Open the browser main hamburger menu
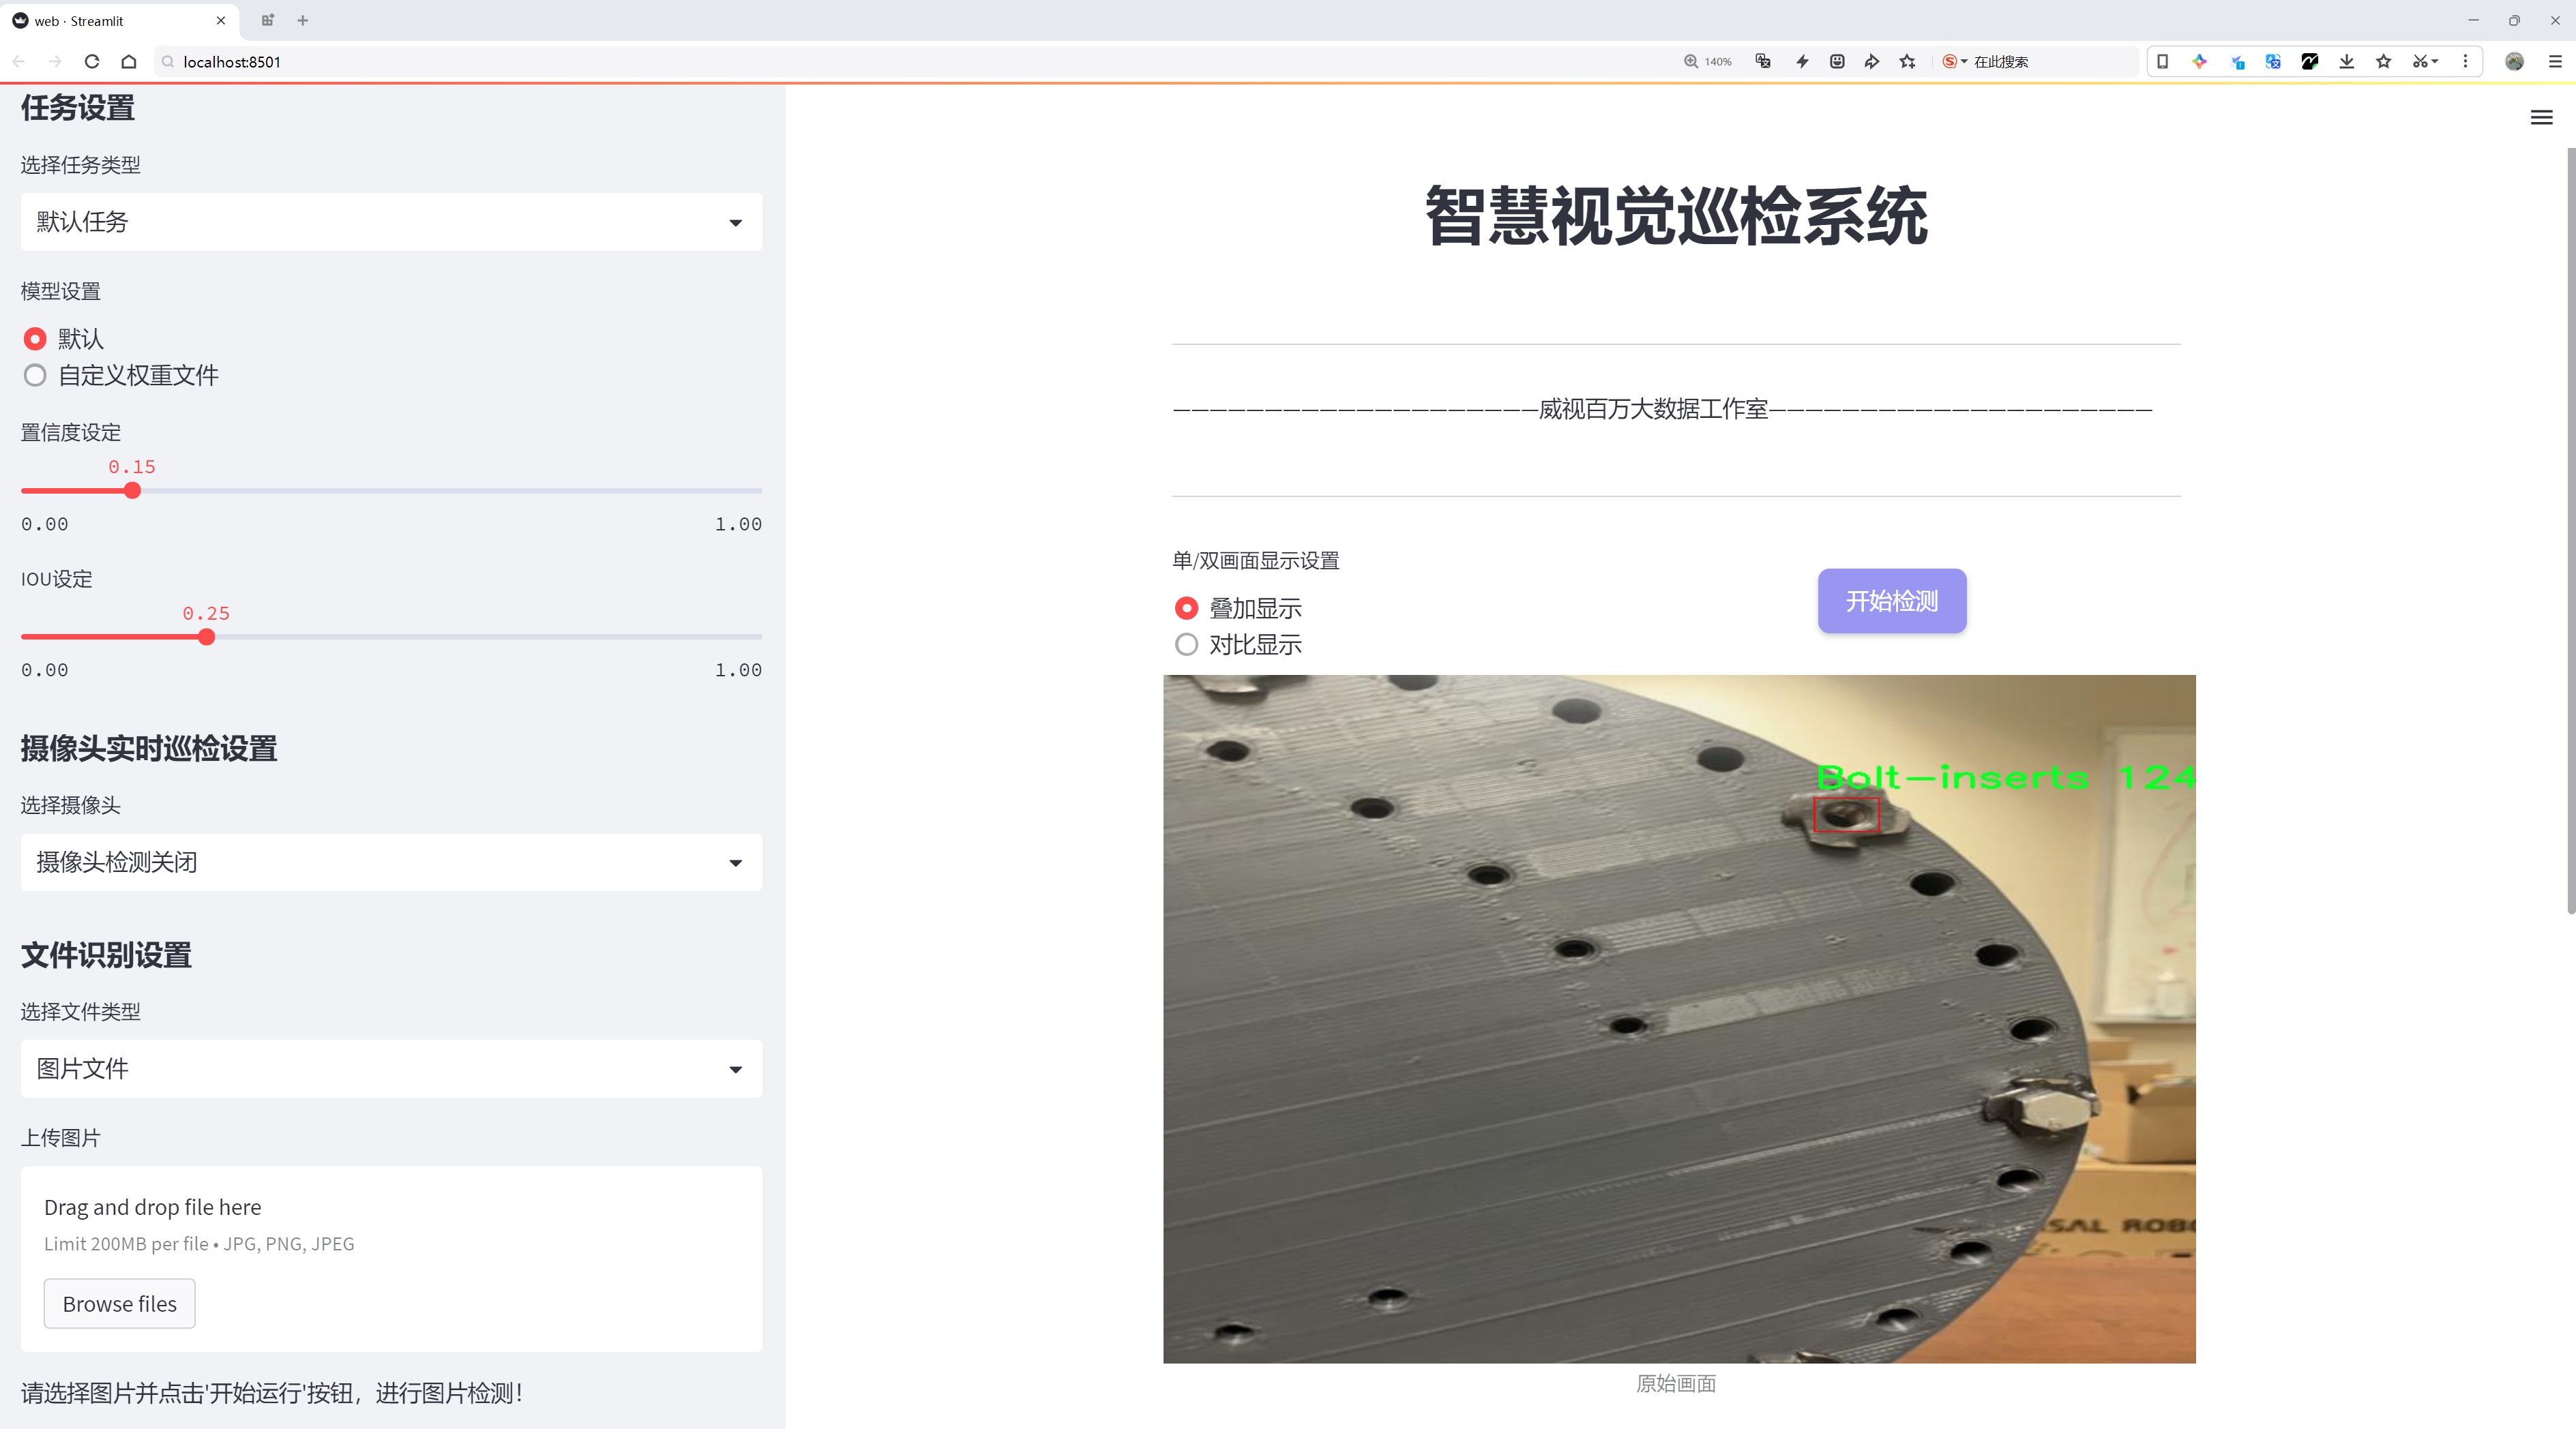The image size is (2576, 1429). [x=2555, y=61]
